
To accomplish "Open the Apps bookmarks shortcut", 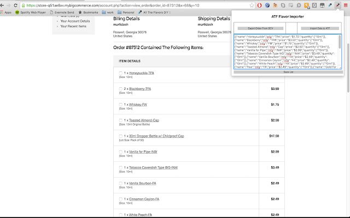I will pyautogui.click(x=5, y=13).
